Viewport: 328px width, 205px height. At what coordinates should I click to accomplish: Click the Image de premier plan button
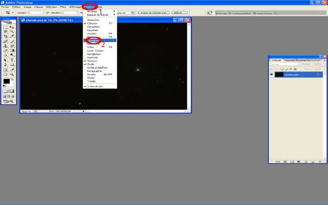pos(154,13)
